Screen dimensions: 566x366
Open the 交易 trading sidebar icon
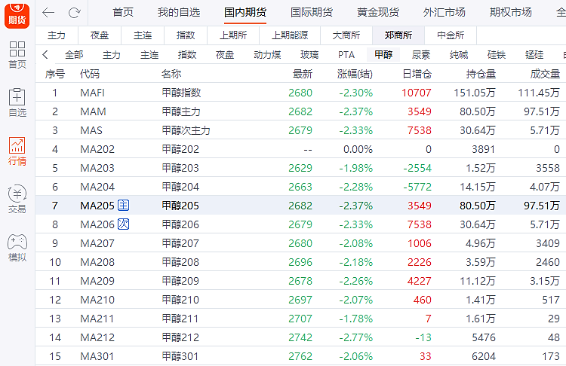click(17, 200)
